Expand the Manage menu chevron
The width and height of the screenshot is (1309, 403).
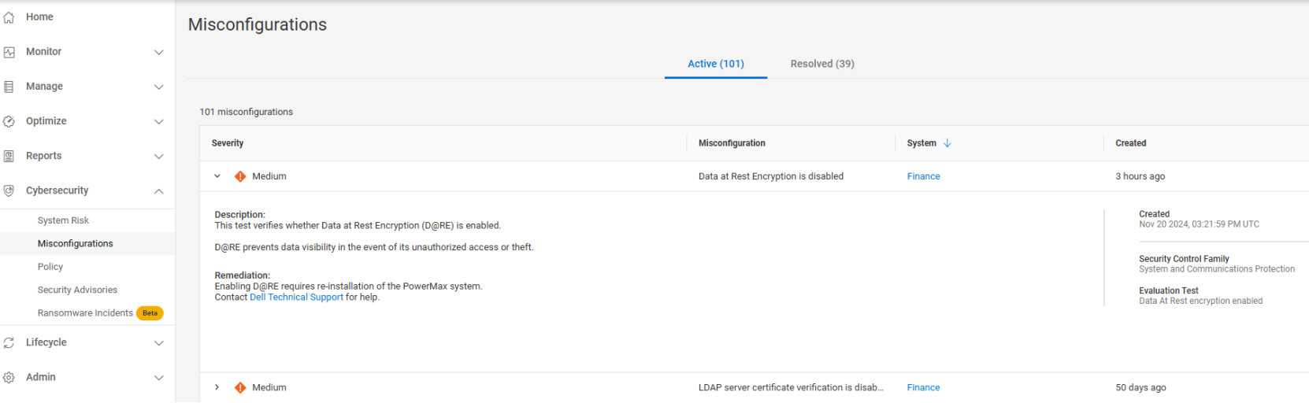point(158,87)
